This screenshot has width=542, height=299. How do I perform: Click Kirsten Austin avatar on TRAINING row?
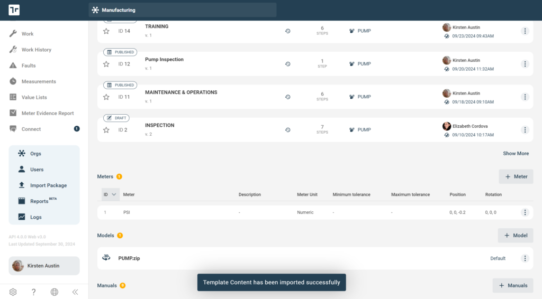coord(447,27)
